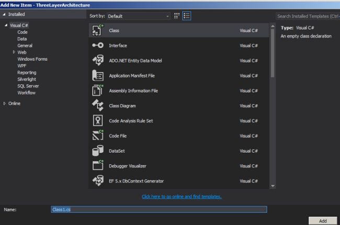Collapse the Visual C# tree node
This screenshot has height=225, width=340.
(6, 25)
